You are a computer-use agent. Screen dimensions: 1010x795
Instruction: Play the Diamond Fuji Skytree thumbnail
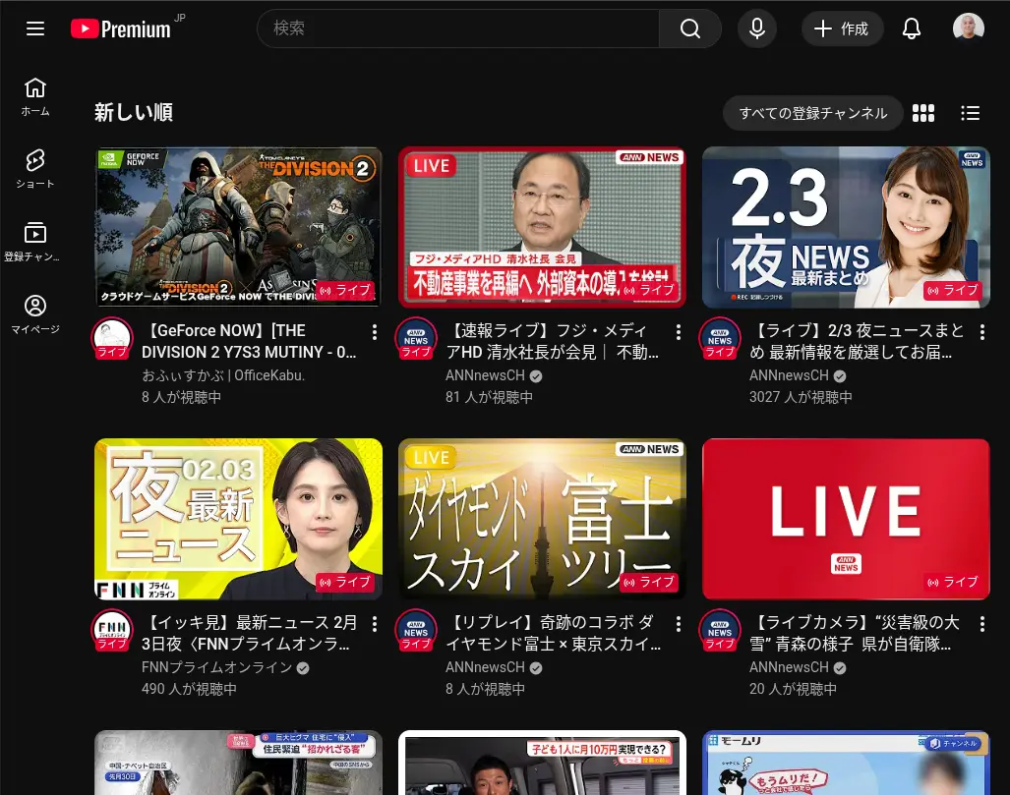(542, 519)
